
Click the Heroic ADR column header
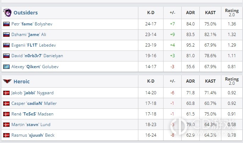coord(190,81)
